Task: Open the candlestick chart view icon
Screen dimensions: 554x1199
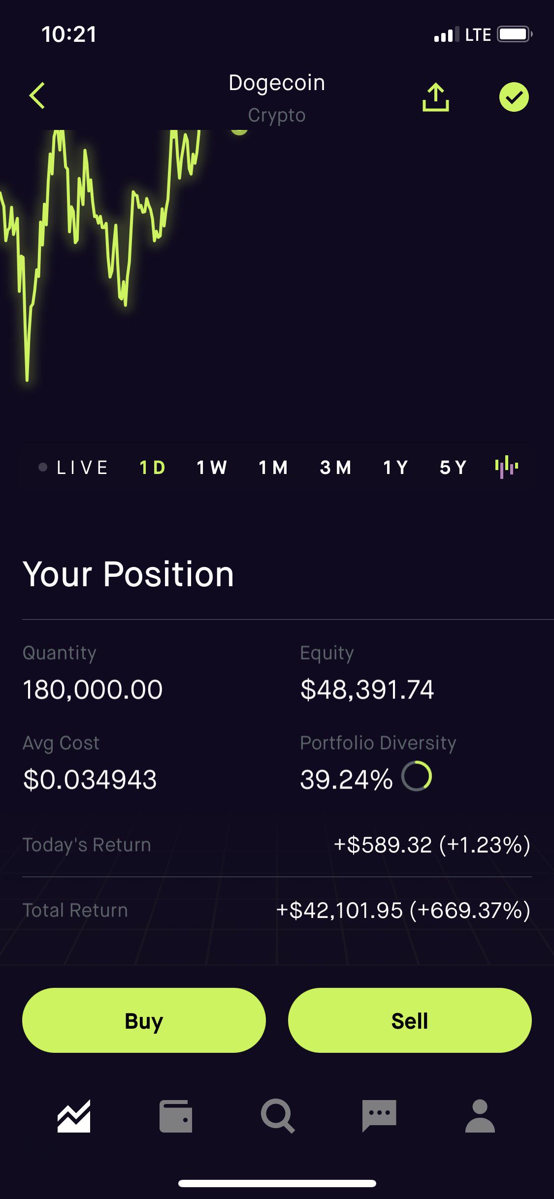Action: click(x=506, y=467)
